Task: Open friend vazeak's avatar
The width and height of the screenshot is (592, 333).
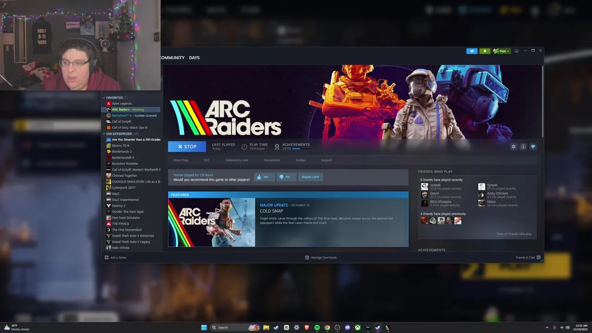Action: tap(425, 187)
